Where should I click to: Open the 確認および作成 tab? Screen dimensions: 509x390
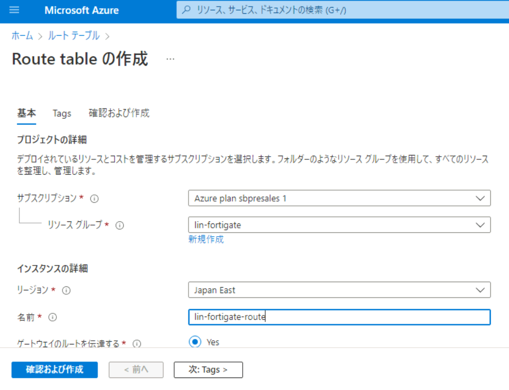(x=119, y=113)
